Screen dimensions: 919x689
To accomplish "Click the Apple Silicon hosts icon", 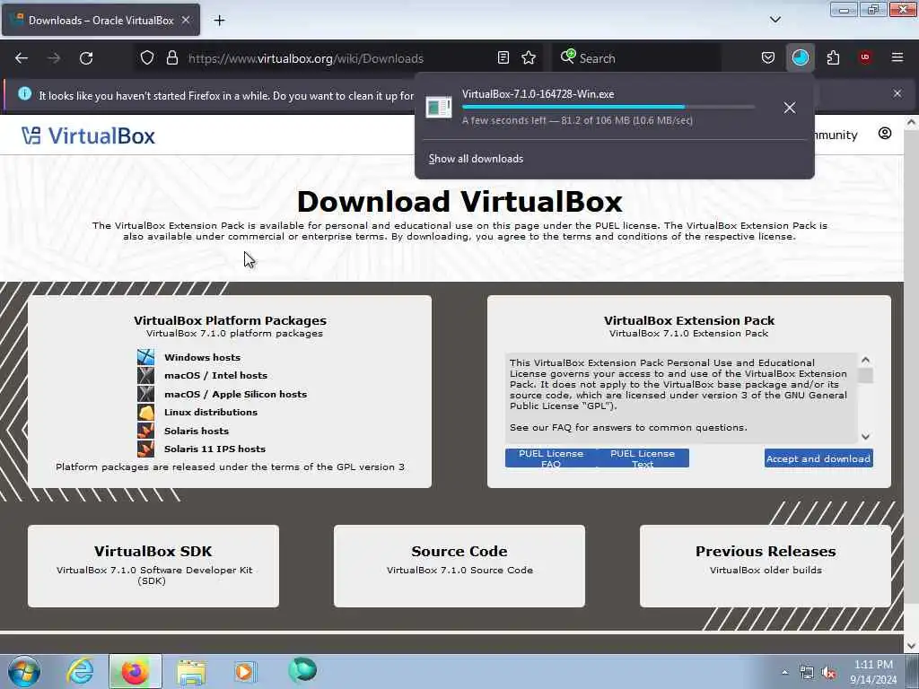I will (x=145, y=394).
